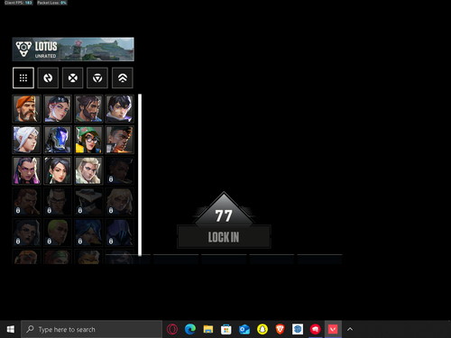Switch to Valorant taskbar icon
451x338 pixels.
(333, 329)
